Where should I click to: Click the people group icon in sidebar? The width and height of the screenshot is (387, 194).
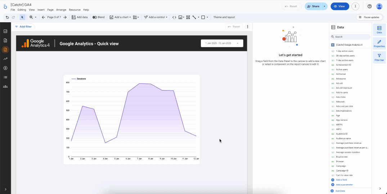point(5,87)
